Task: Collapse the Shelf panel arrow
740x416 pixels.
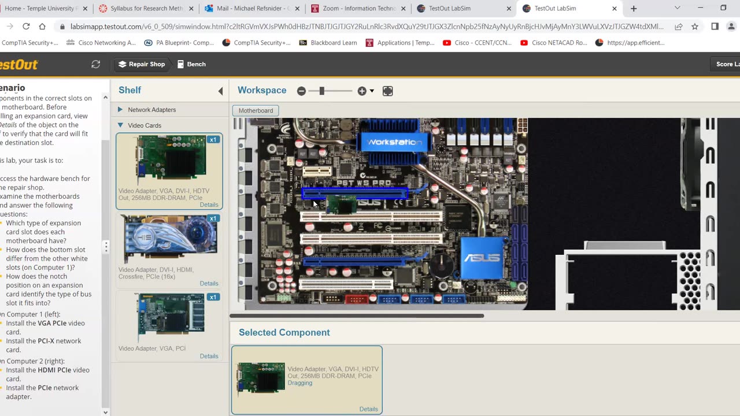Action: tap(220, 91)
